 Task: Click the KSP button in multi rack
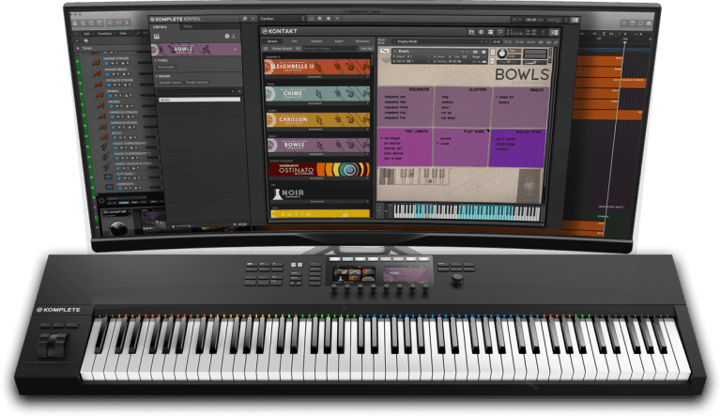(541, 42)
